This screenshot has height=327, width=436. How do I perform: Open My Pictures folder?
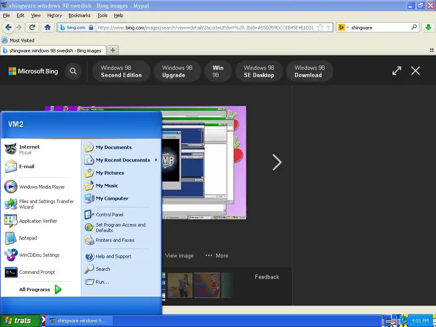121,173
